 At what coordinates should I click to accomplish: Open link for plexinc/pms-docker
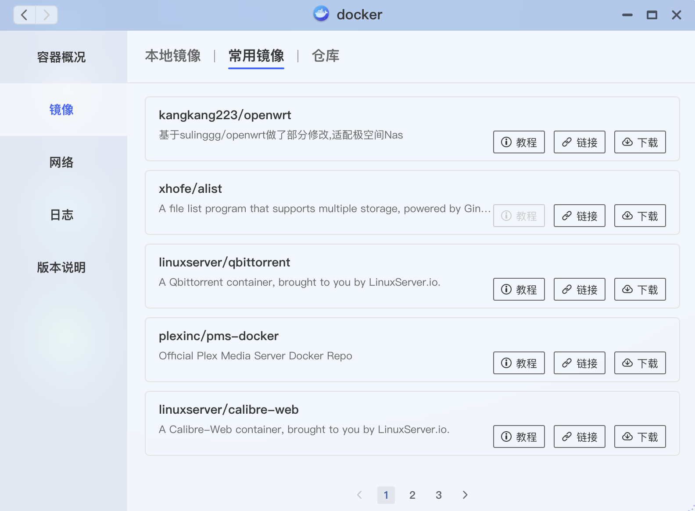click(579, 363)
